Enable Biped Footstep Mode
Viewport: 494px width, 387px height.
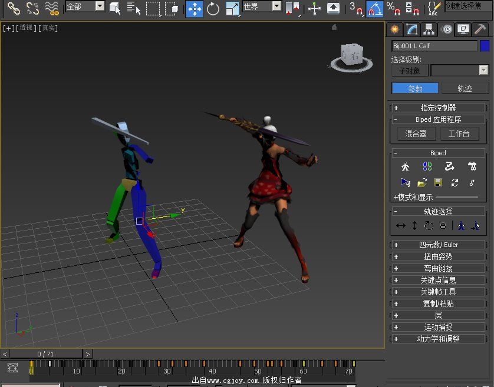[x=427, y=166]
